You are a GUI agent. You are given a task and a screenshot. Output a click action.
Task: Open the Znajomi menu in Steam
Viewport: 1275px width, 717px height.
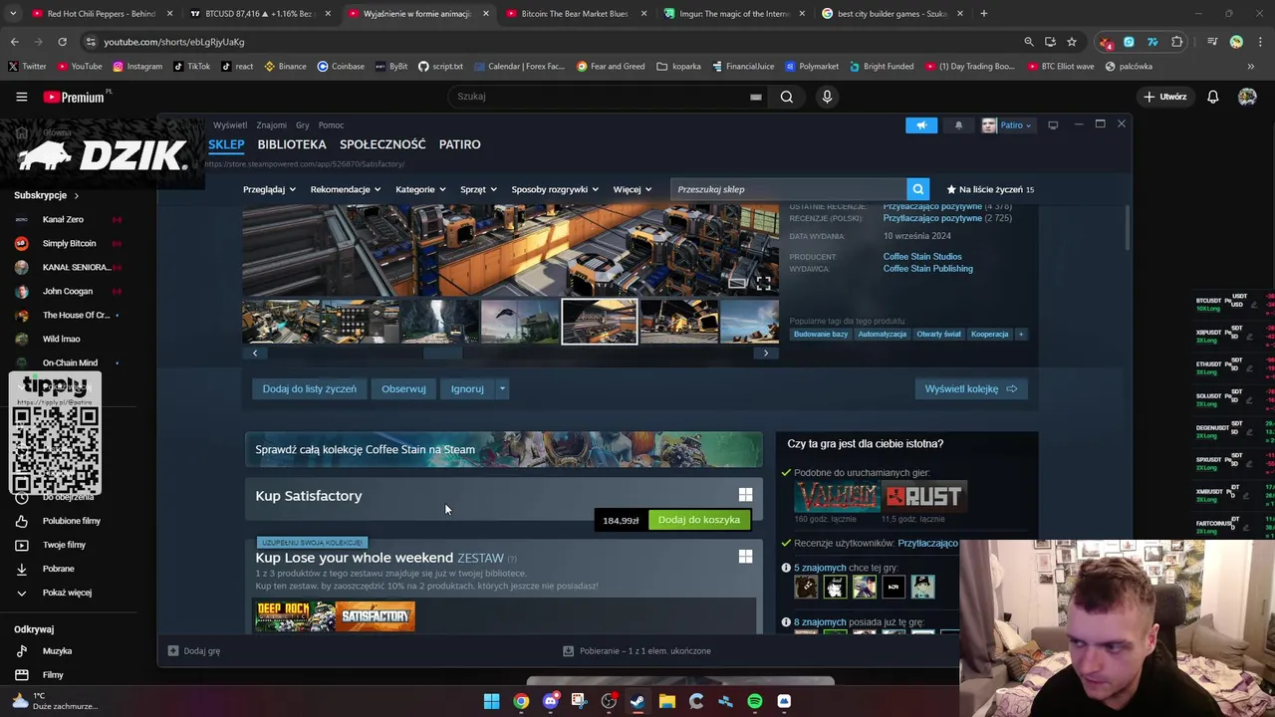click(271, 125)
